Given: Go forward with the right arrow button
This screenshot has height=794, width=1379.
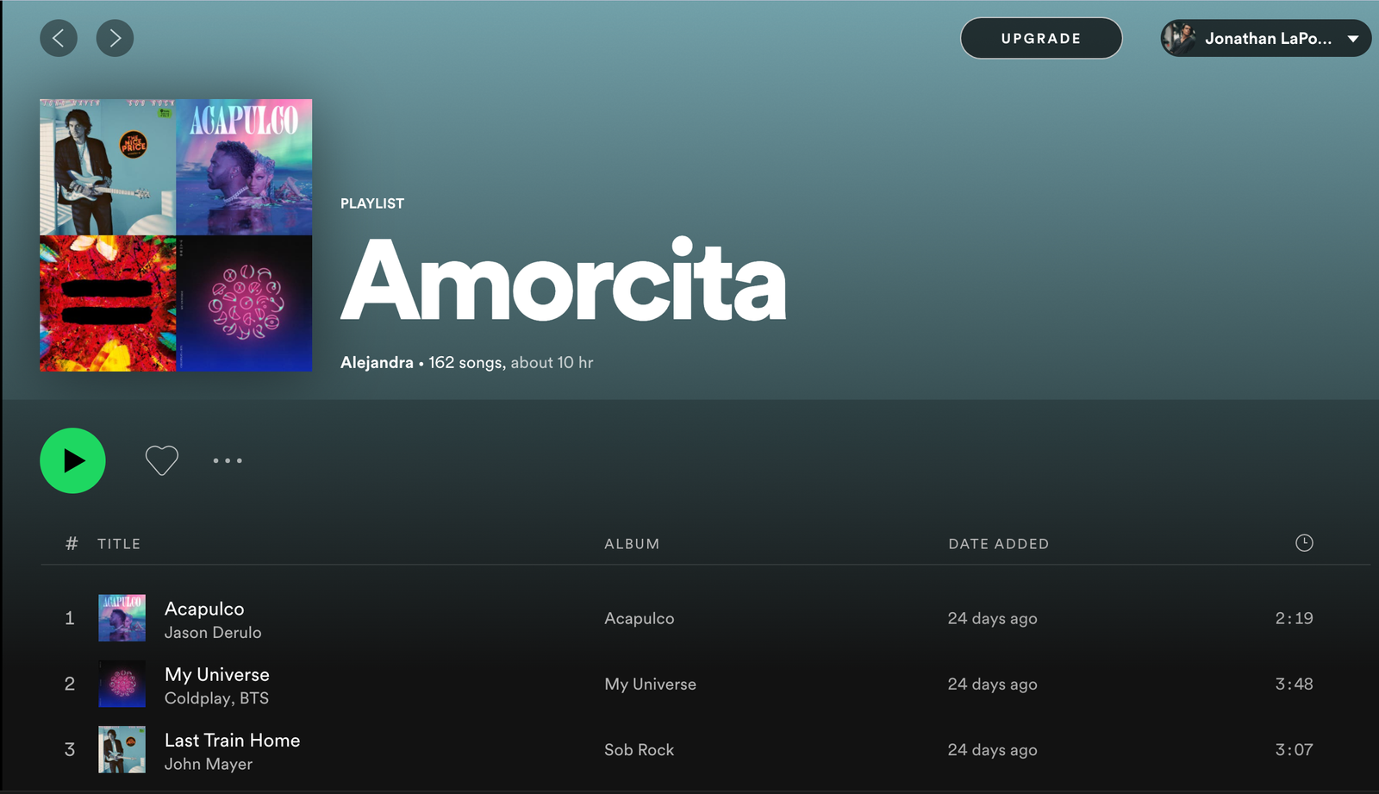Looking at the screenshot, I should [x=115, y=38].
